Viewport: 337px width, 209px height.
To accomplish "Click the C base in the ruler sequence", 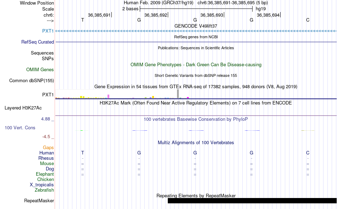I will (308, 20).
